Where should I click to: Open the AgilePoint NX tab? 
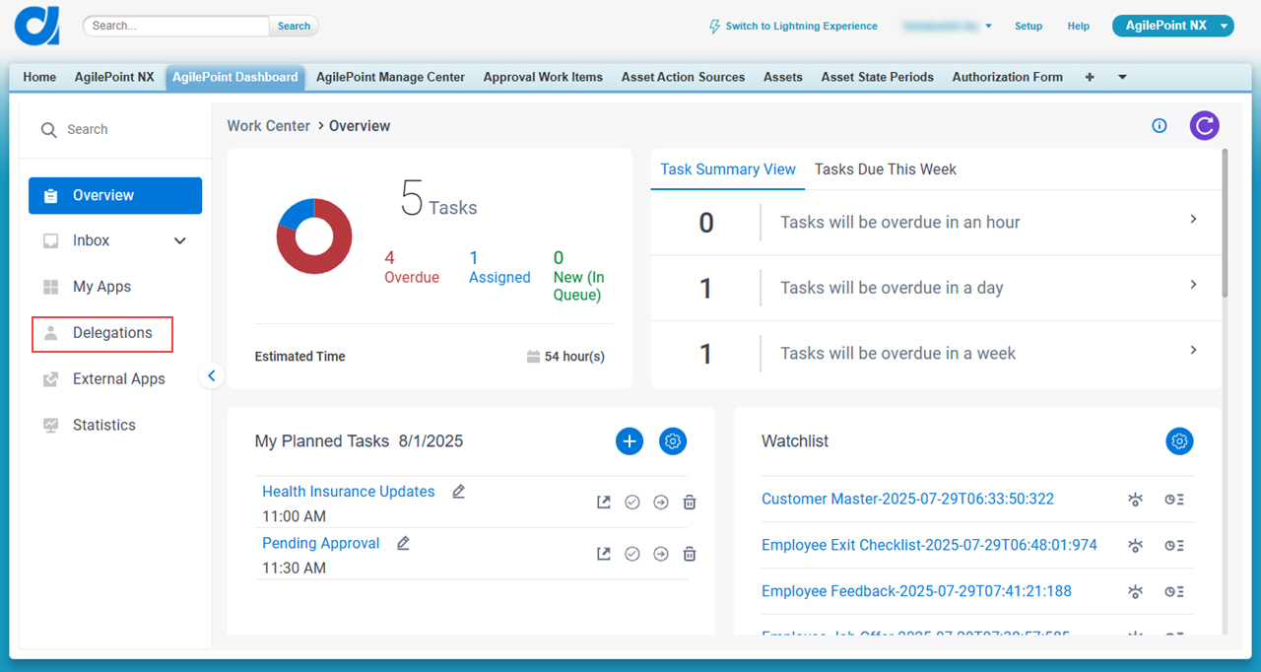[x=114, y=77]
